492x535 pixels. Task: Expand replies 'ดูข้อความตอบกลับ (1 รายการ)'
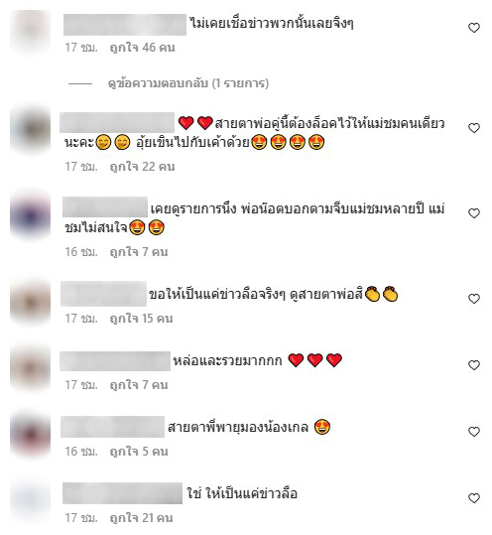(188, 83)
